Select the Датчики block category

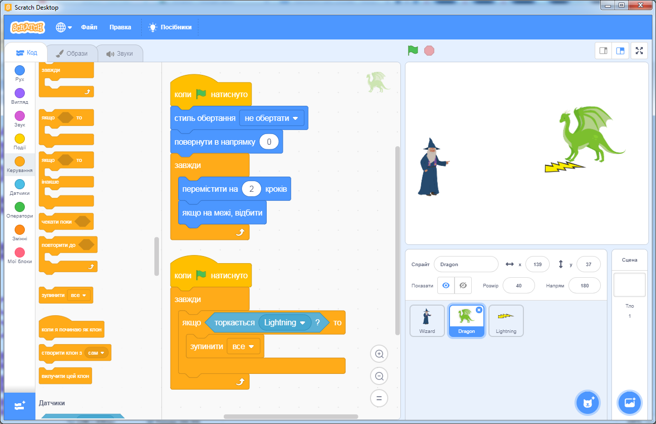click(20, 187)
